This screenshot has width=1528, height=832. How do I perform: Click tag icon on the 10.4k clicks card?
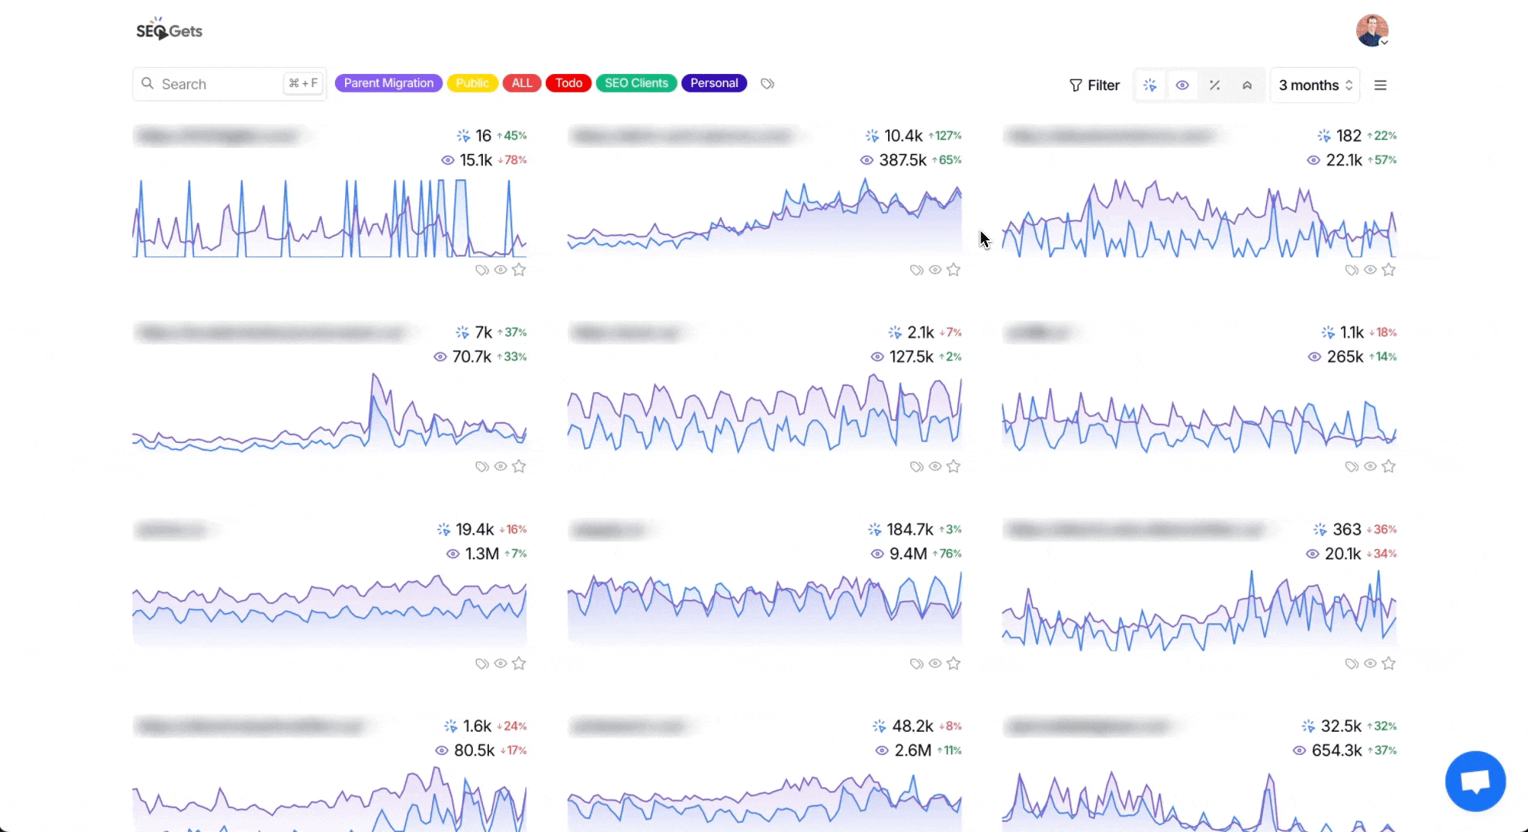[916, 270]
